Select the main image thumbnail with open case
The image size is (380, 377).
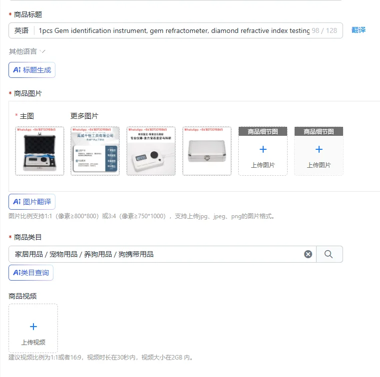(40, 151)
